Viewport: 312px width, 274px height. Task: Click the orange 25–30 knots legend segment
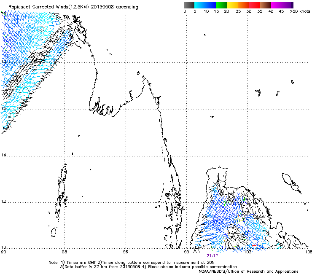(x=244, y=5)
